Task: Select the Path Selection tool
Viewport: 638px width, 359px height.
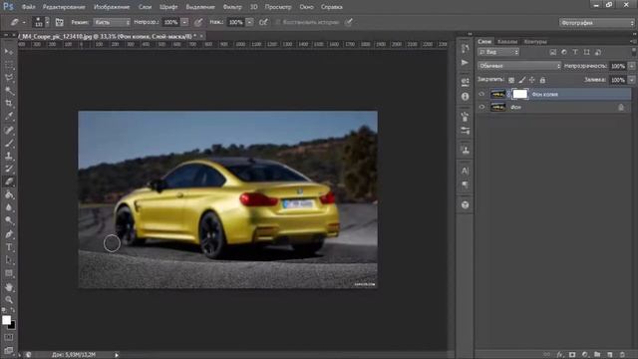Action: point(9,260)
